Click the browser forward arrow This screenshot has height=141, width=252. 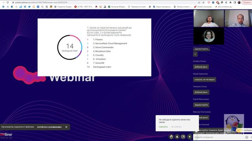(3, 2)
